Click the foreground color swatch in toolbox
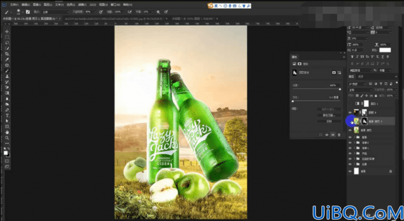Screen dimensions: 404x221 (6, 153)
